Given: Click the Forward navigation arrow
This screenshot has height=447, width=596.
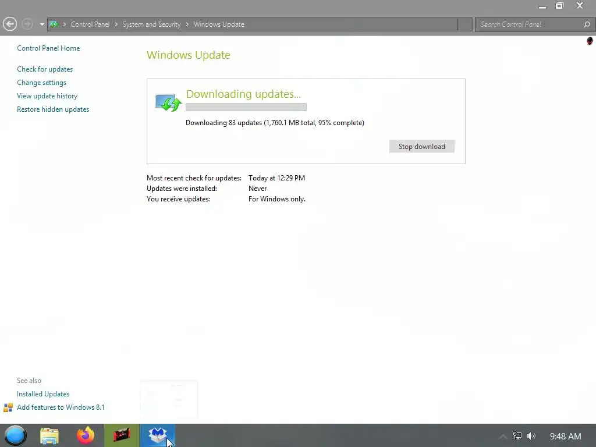Looking at the screenshot, I should [27, 24].
